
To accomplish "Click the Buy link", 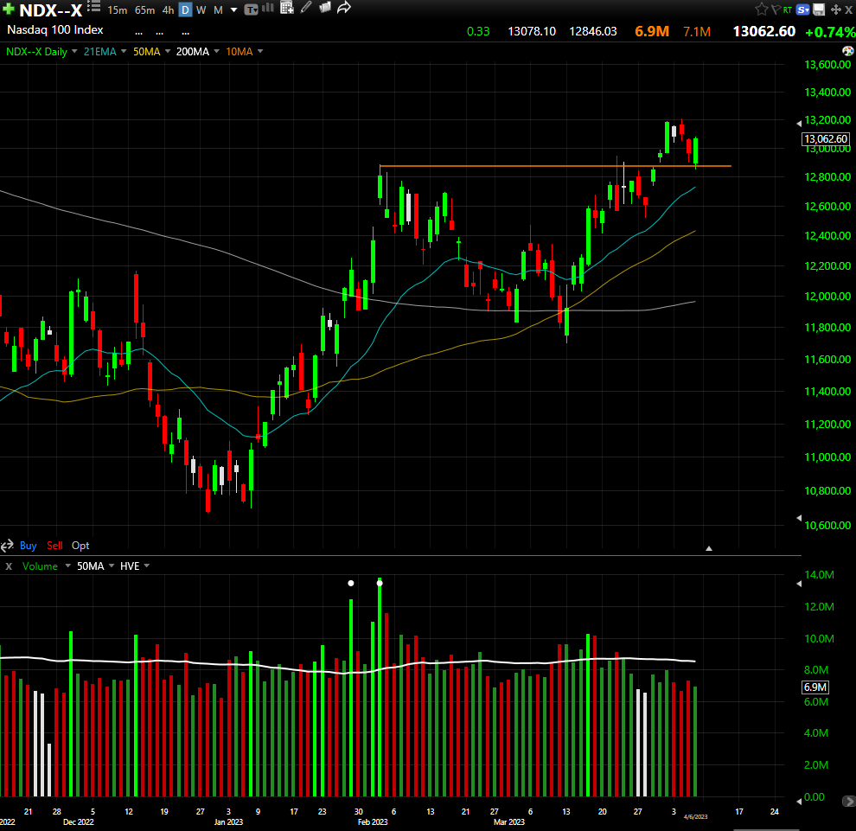I will tap(29, 546).
